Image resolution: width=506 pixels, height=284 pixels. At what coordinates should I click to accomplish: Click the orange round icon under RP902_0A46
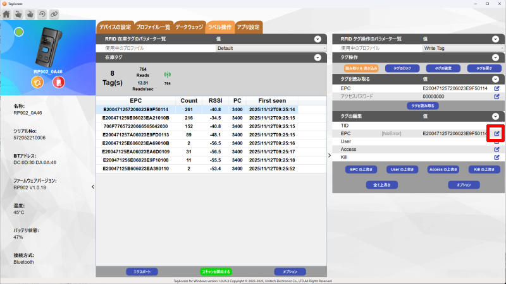coord(37,83)
